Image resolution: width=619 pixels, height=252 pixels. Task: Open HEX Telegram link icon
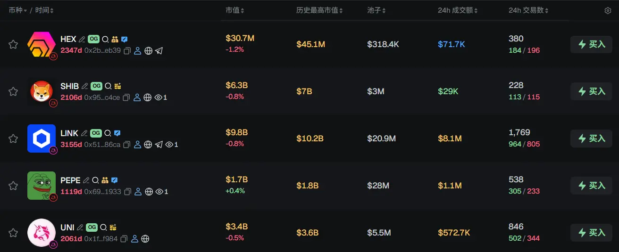[x=159, y=51]
